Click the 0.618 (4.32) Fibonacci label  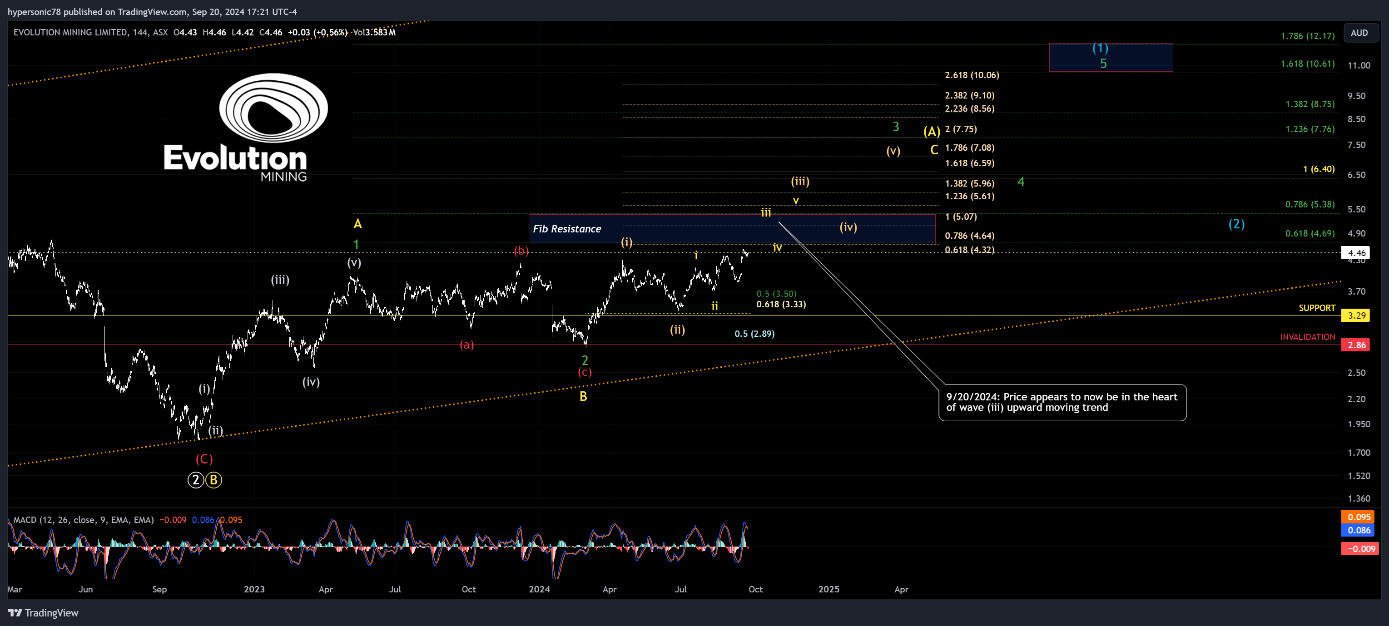pos(969,249)
